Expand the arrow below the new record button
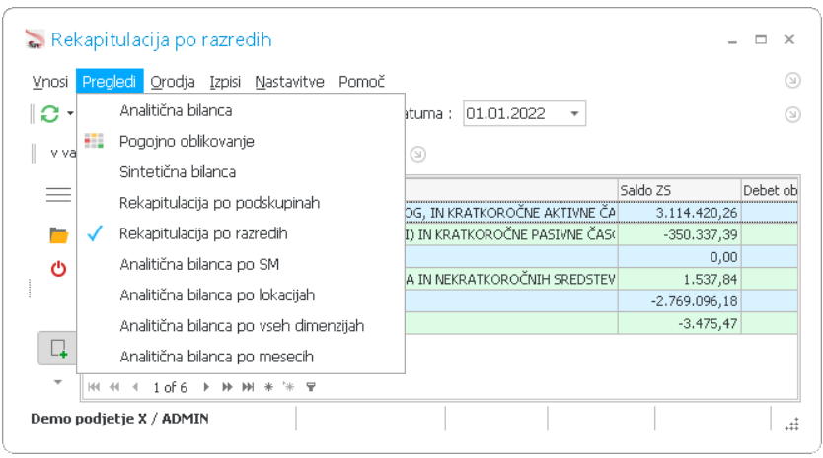This screenshot has width=823, height=458. point(58,382)
